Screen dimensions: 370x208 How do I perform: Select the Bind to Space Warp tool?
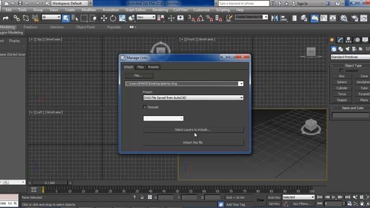35,18
